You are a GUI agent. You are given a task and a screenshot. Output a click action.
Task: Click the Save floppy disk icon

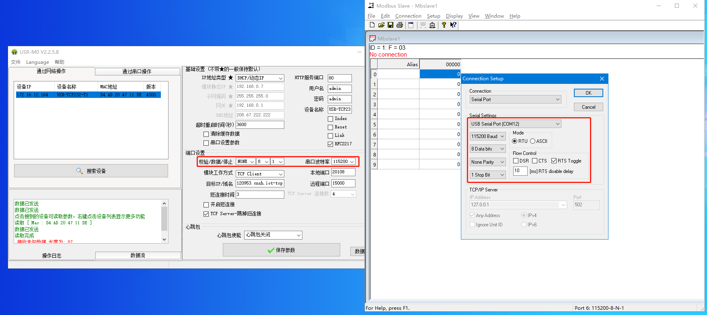(x=390, y=25)
